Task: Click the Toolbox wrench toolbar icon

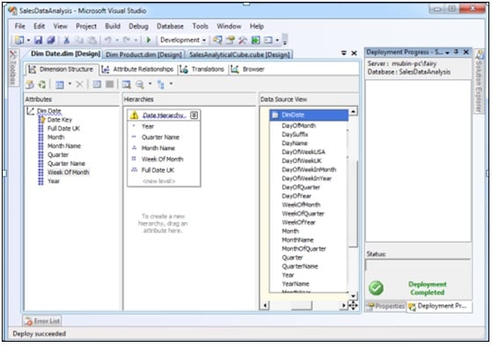Action: tap(243, 40)
